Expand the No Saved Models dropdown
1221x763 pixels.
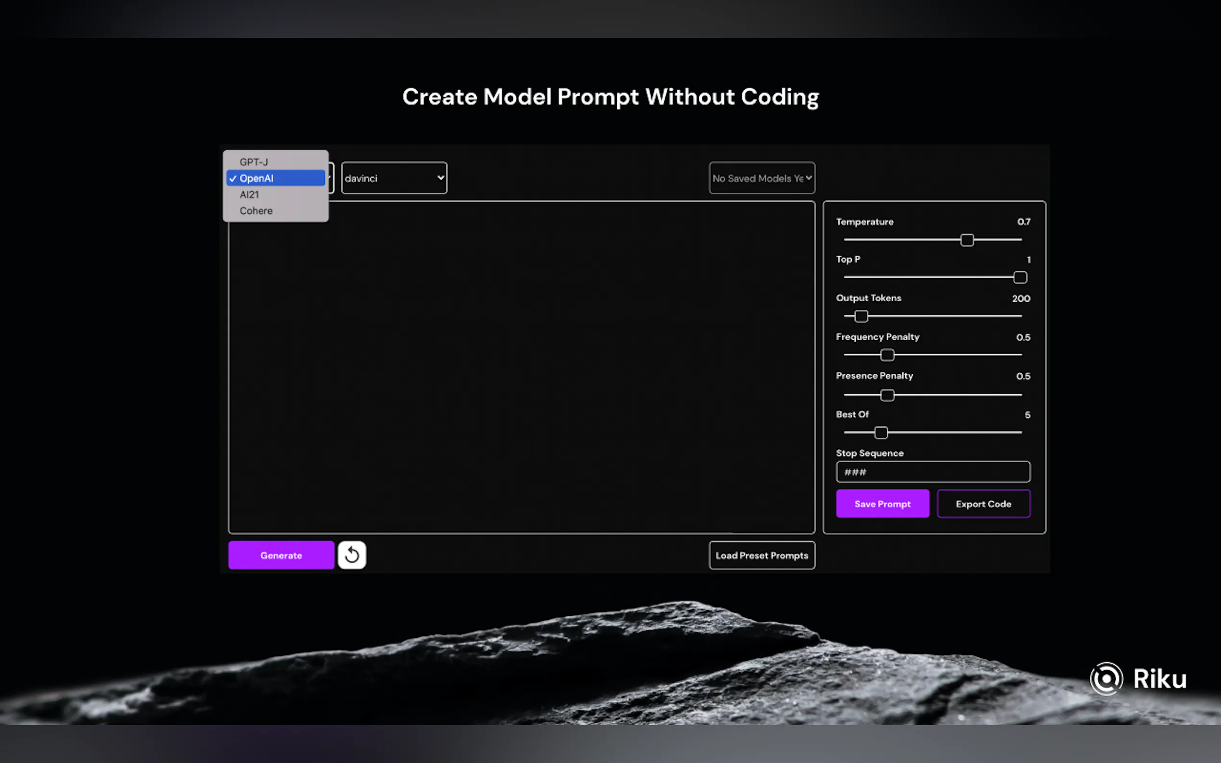[x=761, y=178]
